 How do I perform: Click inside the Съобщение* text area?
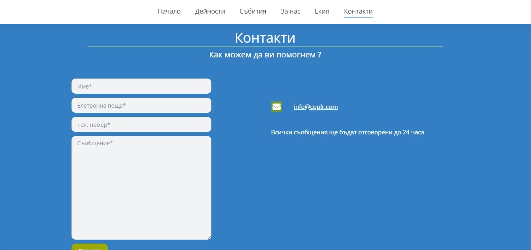(141, 188)
